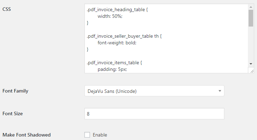The image size is (257, 140).
Task: Click the '.pdf_invoice_items_table {' line
Action: 114,63
